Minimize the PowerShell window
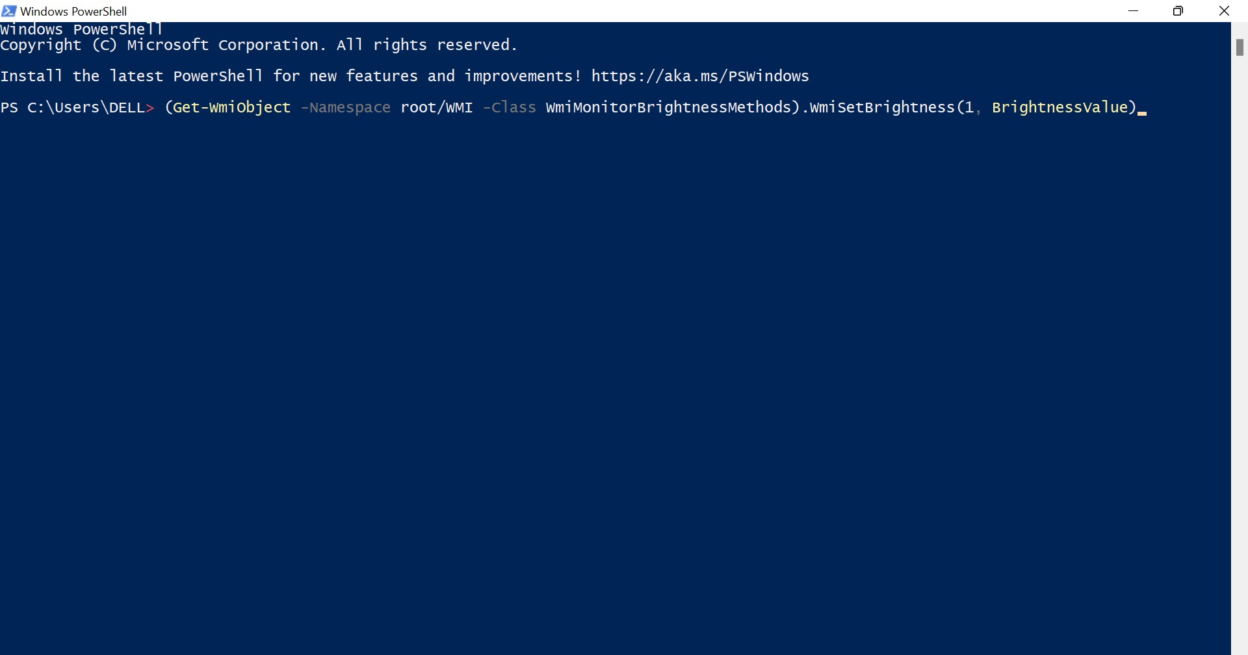 [1134, 11]
